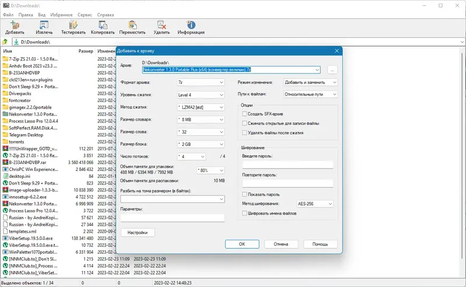The width and height of the screenshot is (466, 287).
Task: Click the archive name field
Action: coord(231,69)
